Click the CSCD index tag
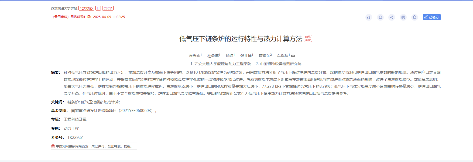The height and width of the screenshot is (162, 473). point(108,8)
